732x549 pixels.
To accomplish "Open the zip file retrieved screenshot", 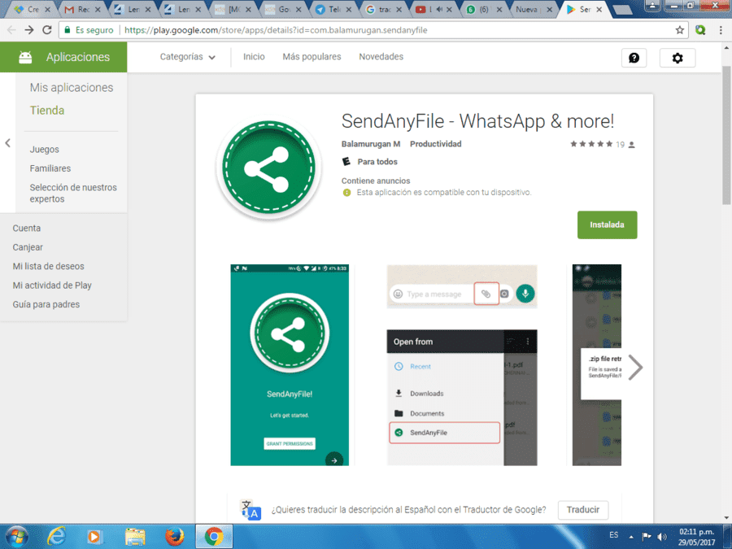I will point(597,365).
